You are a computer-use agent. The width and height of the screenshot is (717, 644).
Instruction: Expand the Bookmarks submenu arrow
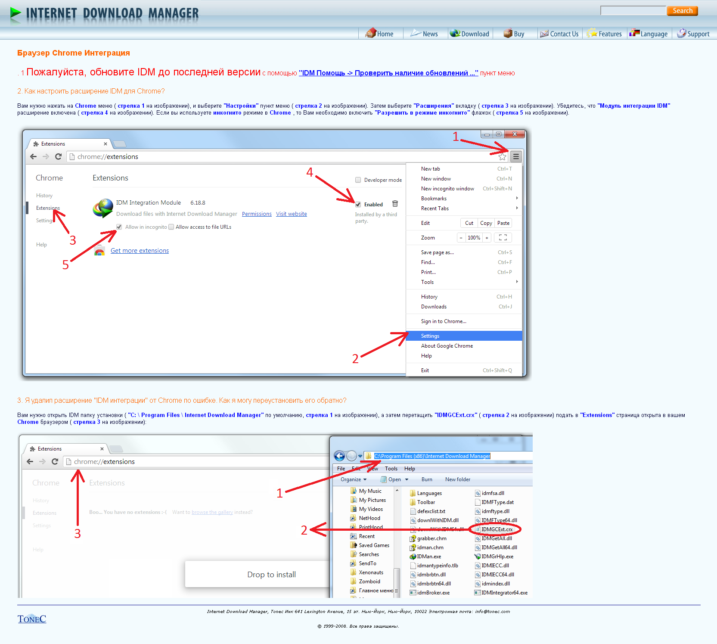[516, 199]
